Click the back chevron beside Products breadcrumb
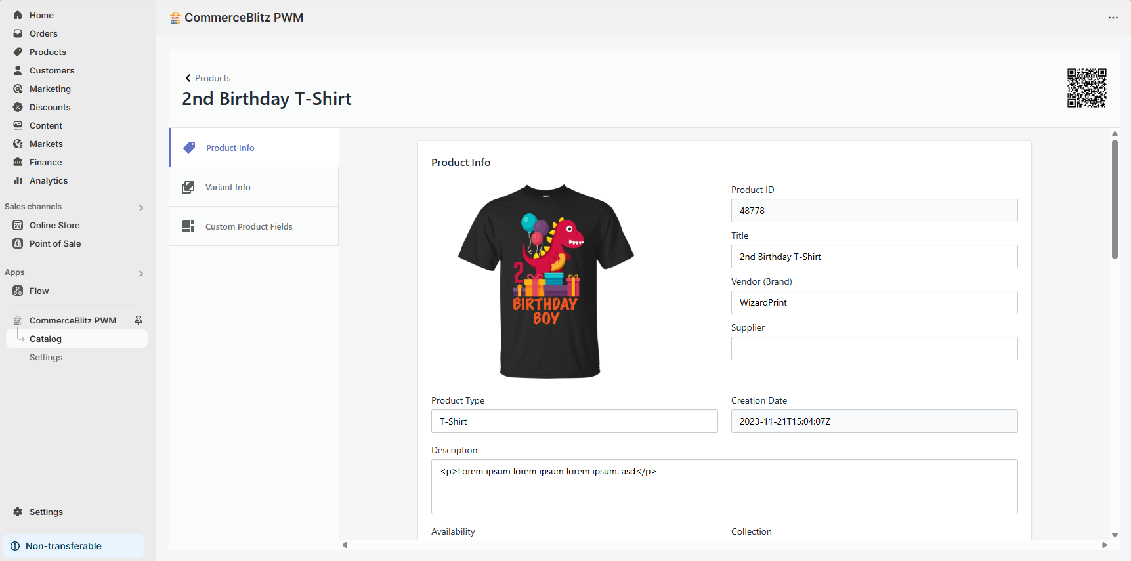1131x561 pixels. click(x=188, y=78)
